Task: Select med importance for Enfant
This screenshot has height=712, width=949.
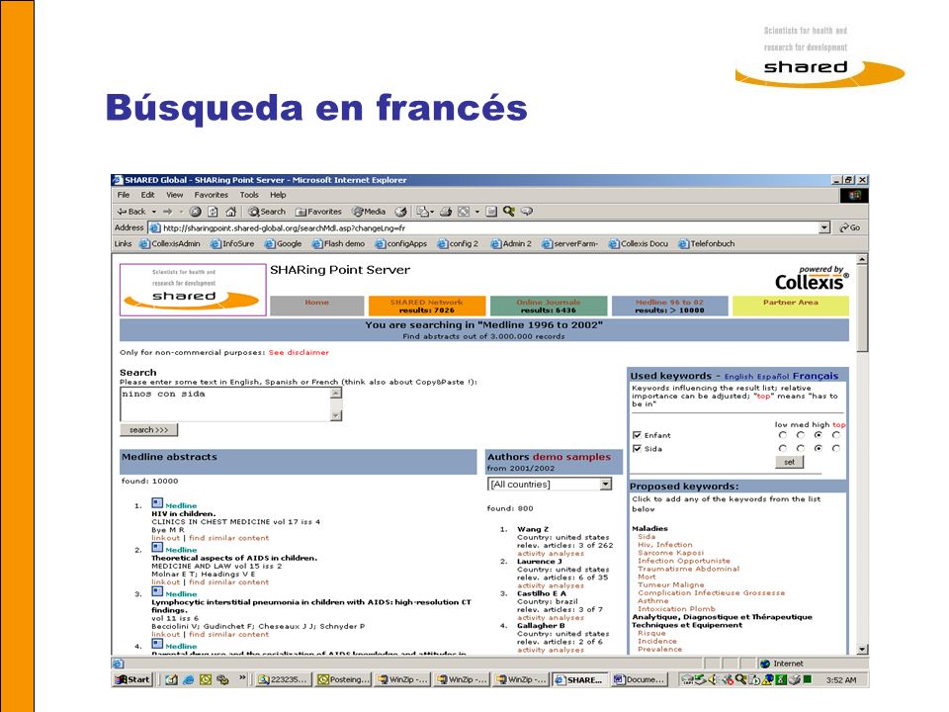Action: (801, 435)
